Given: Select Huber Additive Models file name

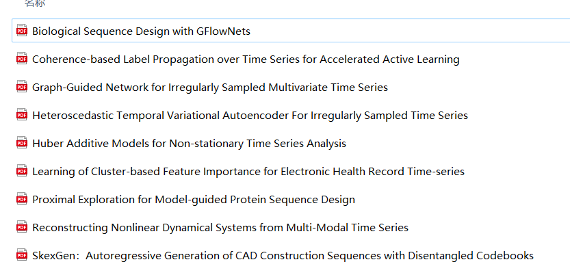Looking at the screenshot, I should pos(189,143).
